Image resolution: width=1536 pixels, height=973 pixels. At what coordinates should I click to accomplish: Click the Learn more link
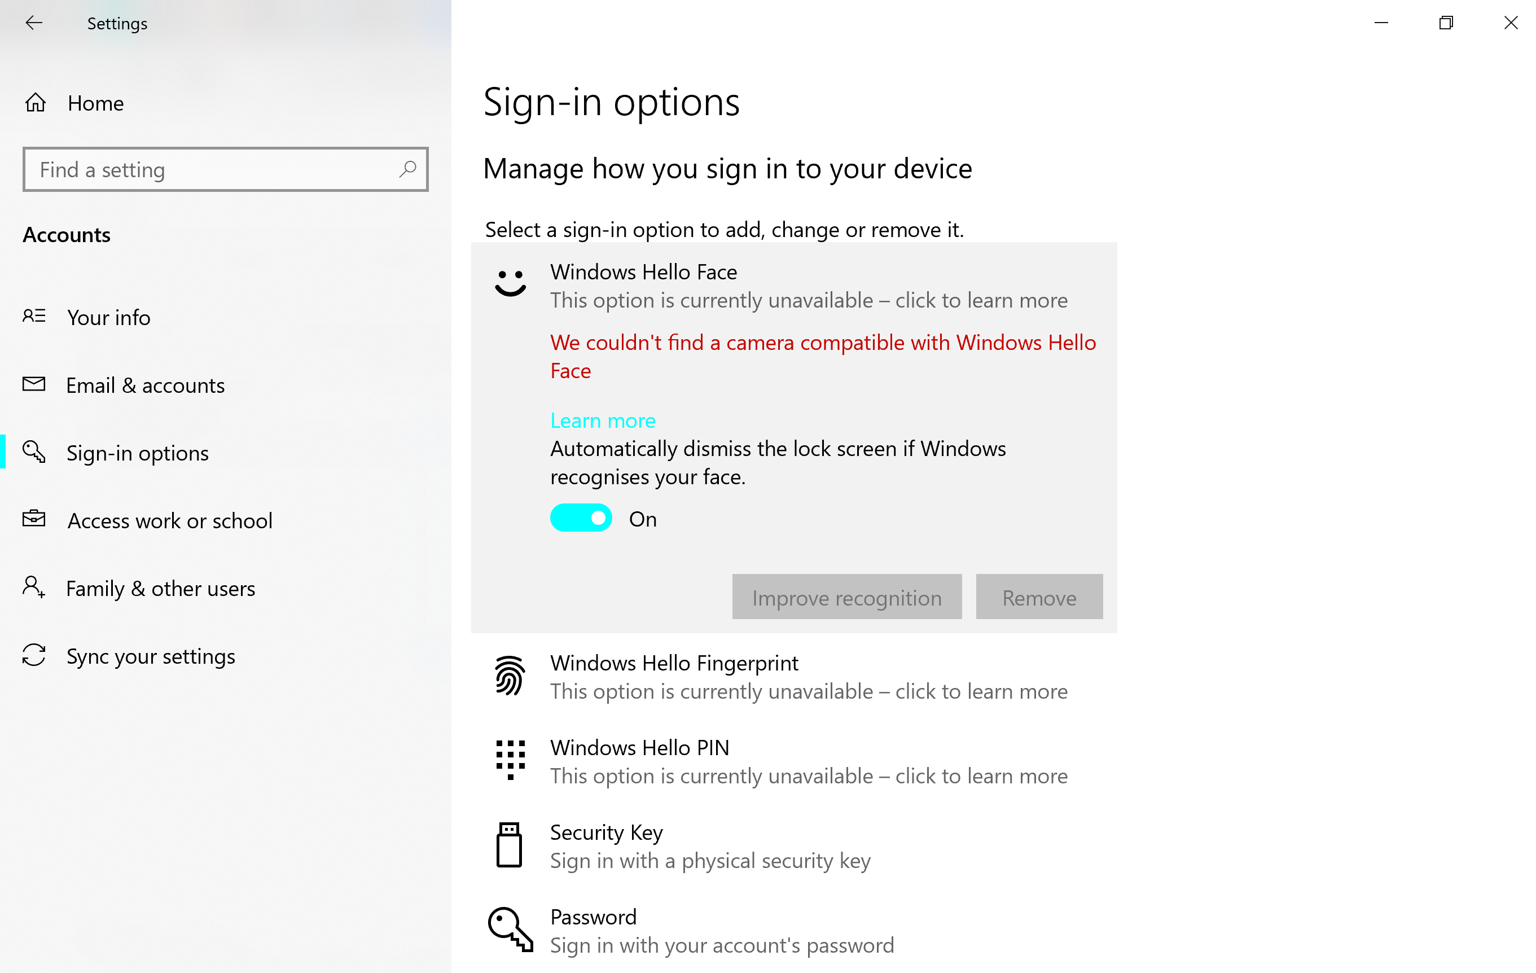603,420
